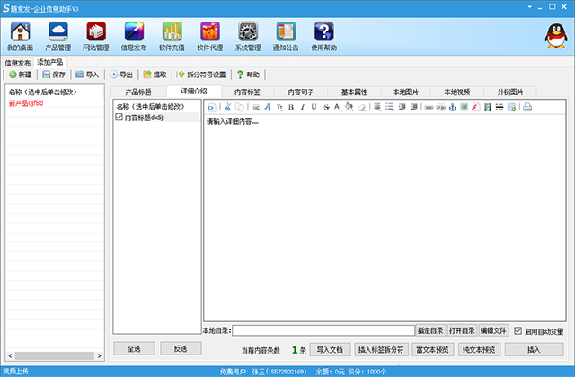The image size is (575, 377).
Task: Click 保存 to save the product
Action: click(x=54, y=75)
